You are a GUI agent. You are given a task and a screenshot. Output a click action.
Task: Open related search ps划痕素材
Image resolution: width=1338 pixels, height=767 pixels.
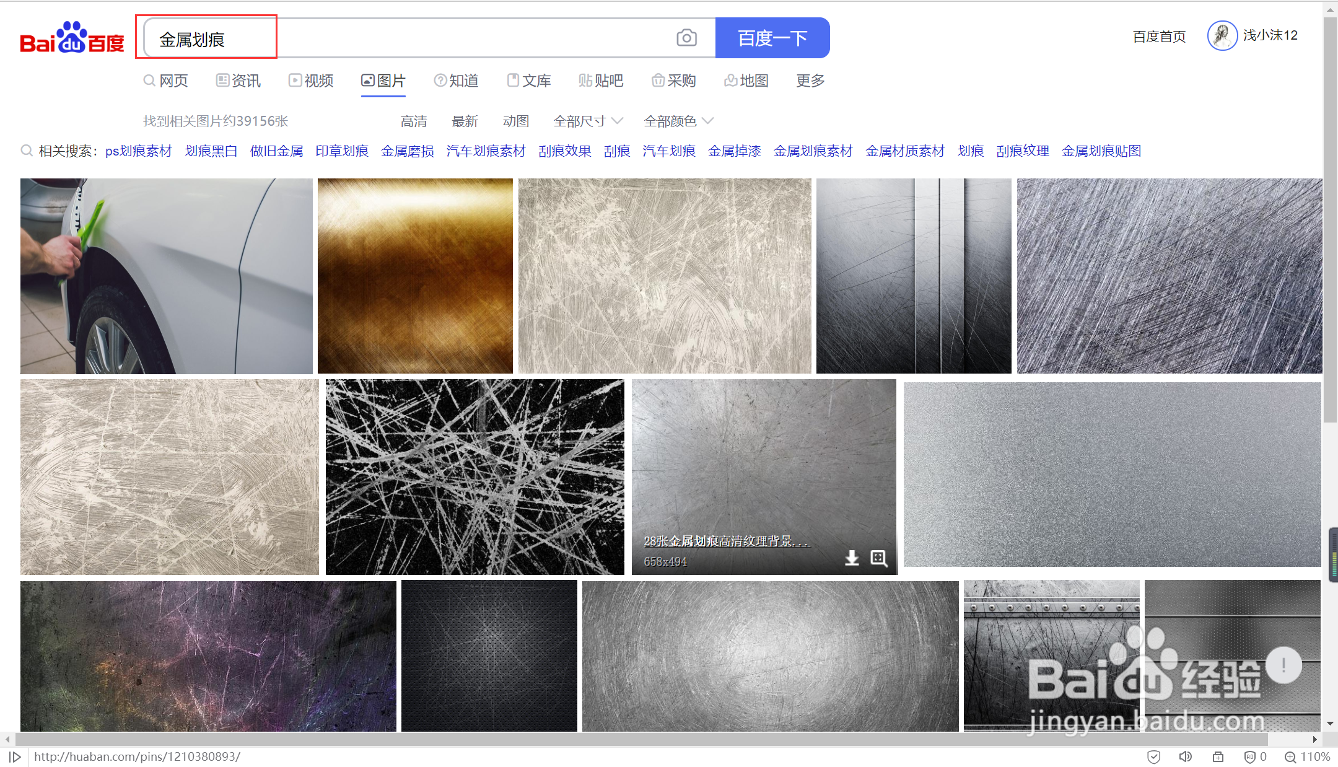[139, 151]
